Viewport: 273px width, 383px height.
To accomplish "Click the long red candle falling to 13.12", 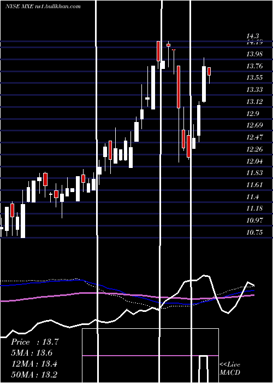I will (179, 86).
